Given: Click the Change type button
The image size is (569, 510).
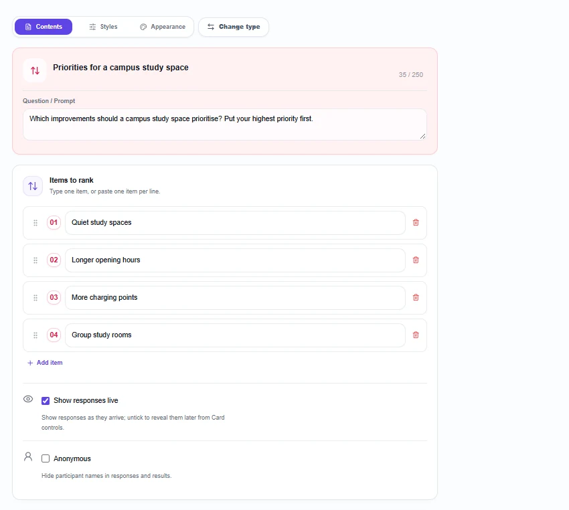Looking at the screenshot, I should click(234, 27).
